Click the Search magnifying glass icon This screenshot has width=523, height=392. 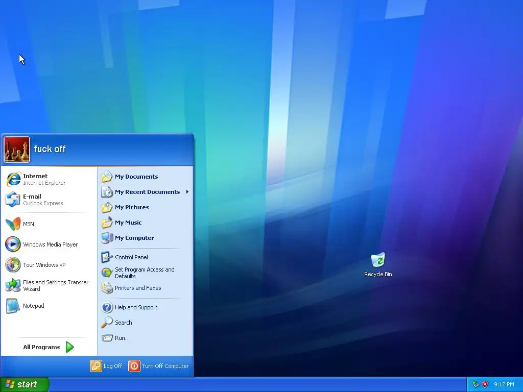click(107, 323)
